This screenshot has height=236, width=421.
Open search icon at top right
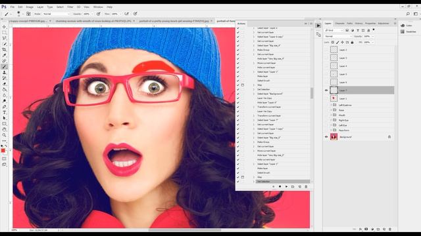(408, 14)
